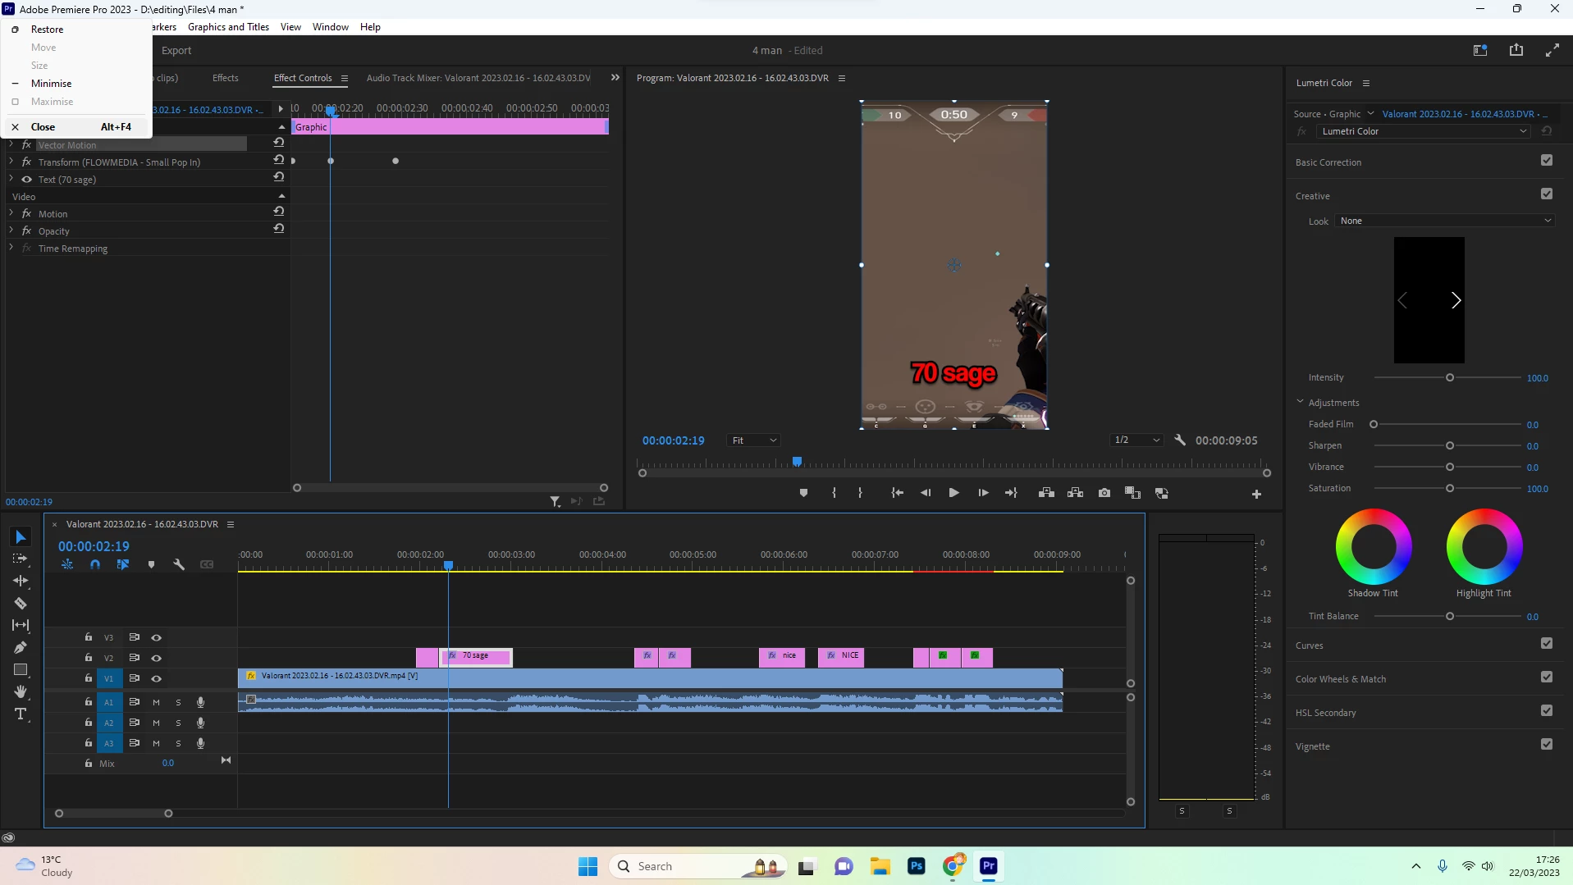Click Quick Export share icon
This screenshot has width=1573, height=885.
[x=1516, y=50]
